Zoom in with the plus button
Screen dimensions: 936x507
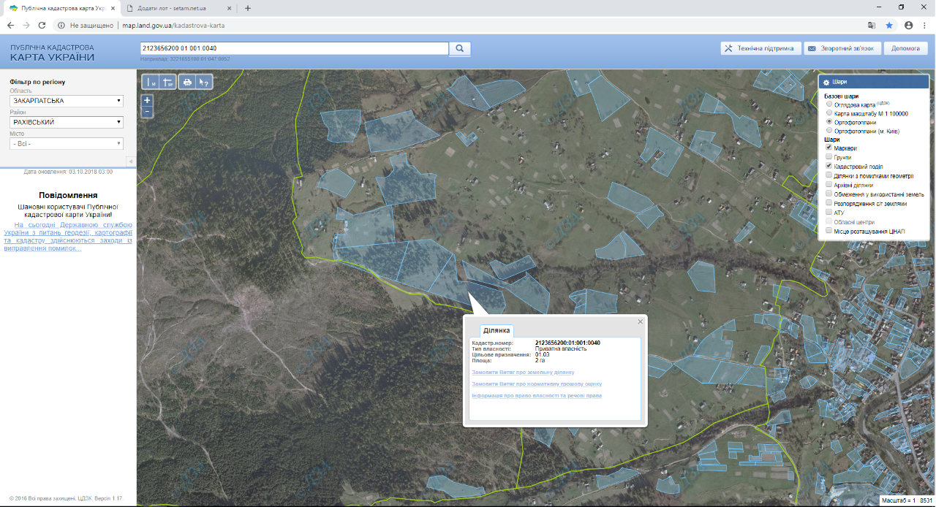tap(147, 100)
